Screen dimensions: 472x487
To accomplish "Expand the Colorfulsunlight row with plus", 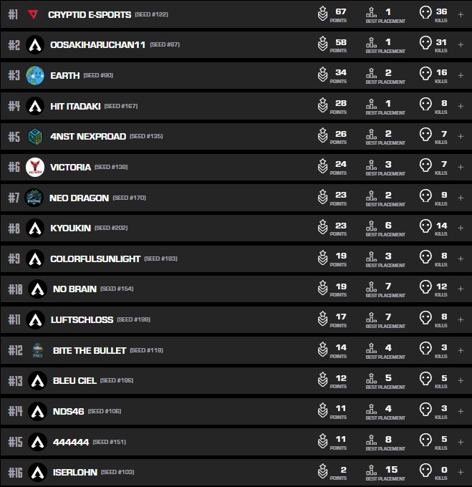I will tap(461, 259).
